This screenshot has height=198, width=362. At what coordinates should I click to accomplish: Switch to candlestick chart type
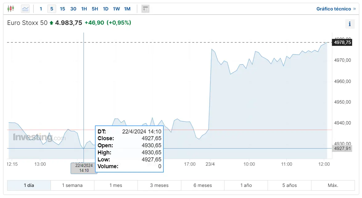(11, 9)
